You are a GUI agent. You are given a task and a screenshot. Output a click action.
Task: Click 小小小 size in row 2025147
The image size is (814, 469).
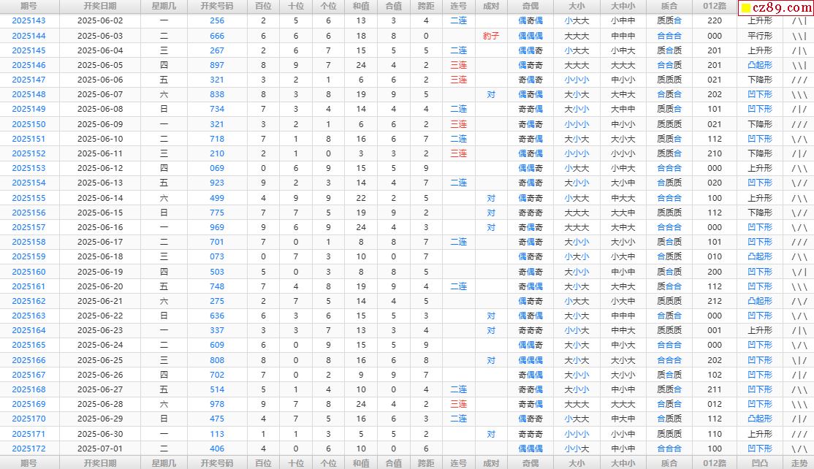pos(577,80)
